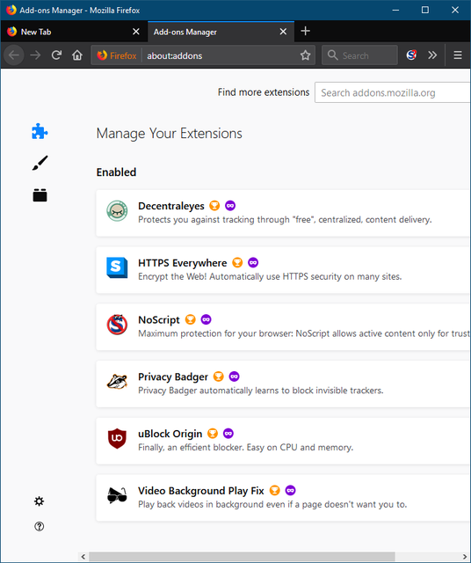The height and width of the screenshot is (563, 471).
Task: Click the Firefox identity box in address bar
Action: point(117,55)
